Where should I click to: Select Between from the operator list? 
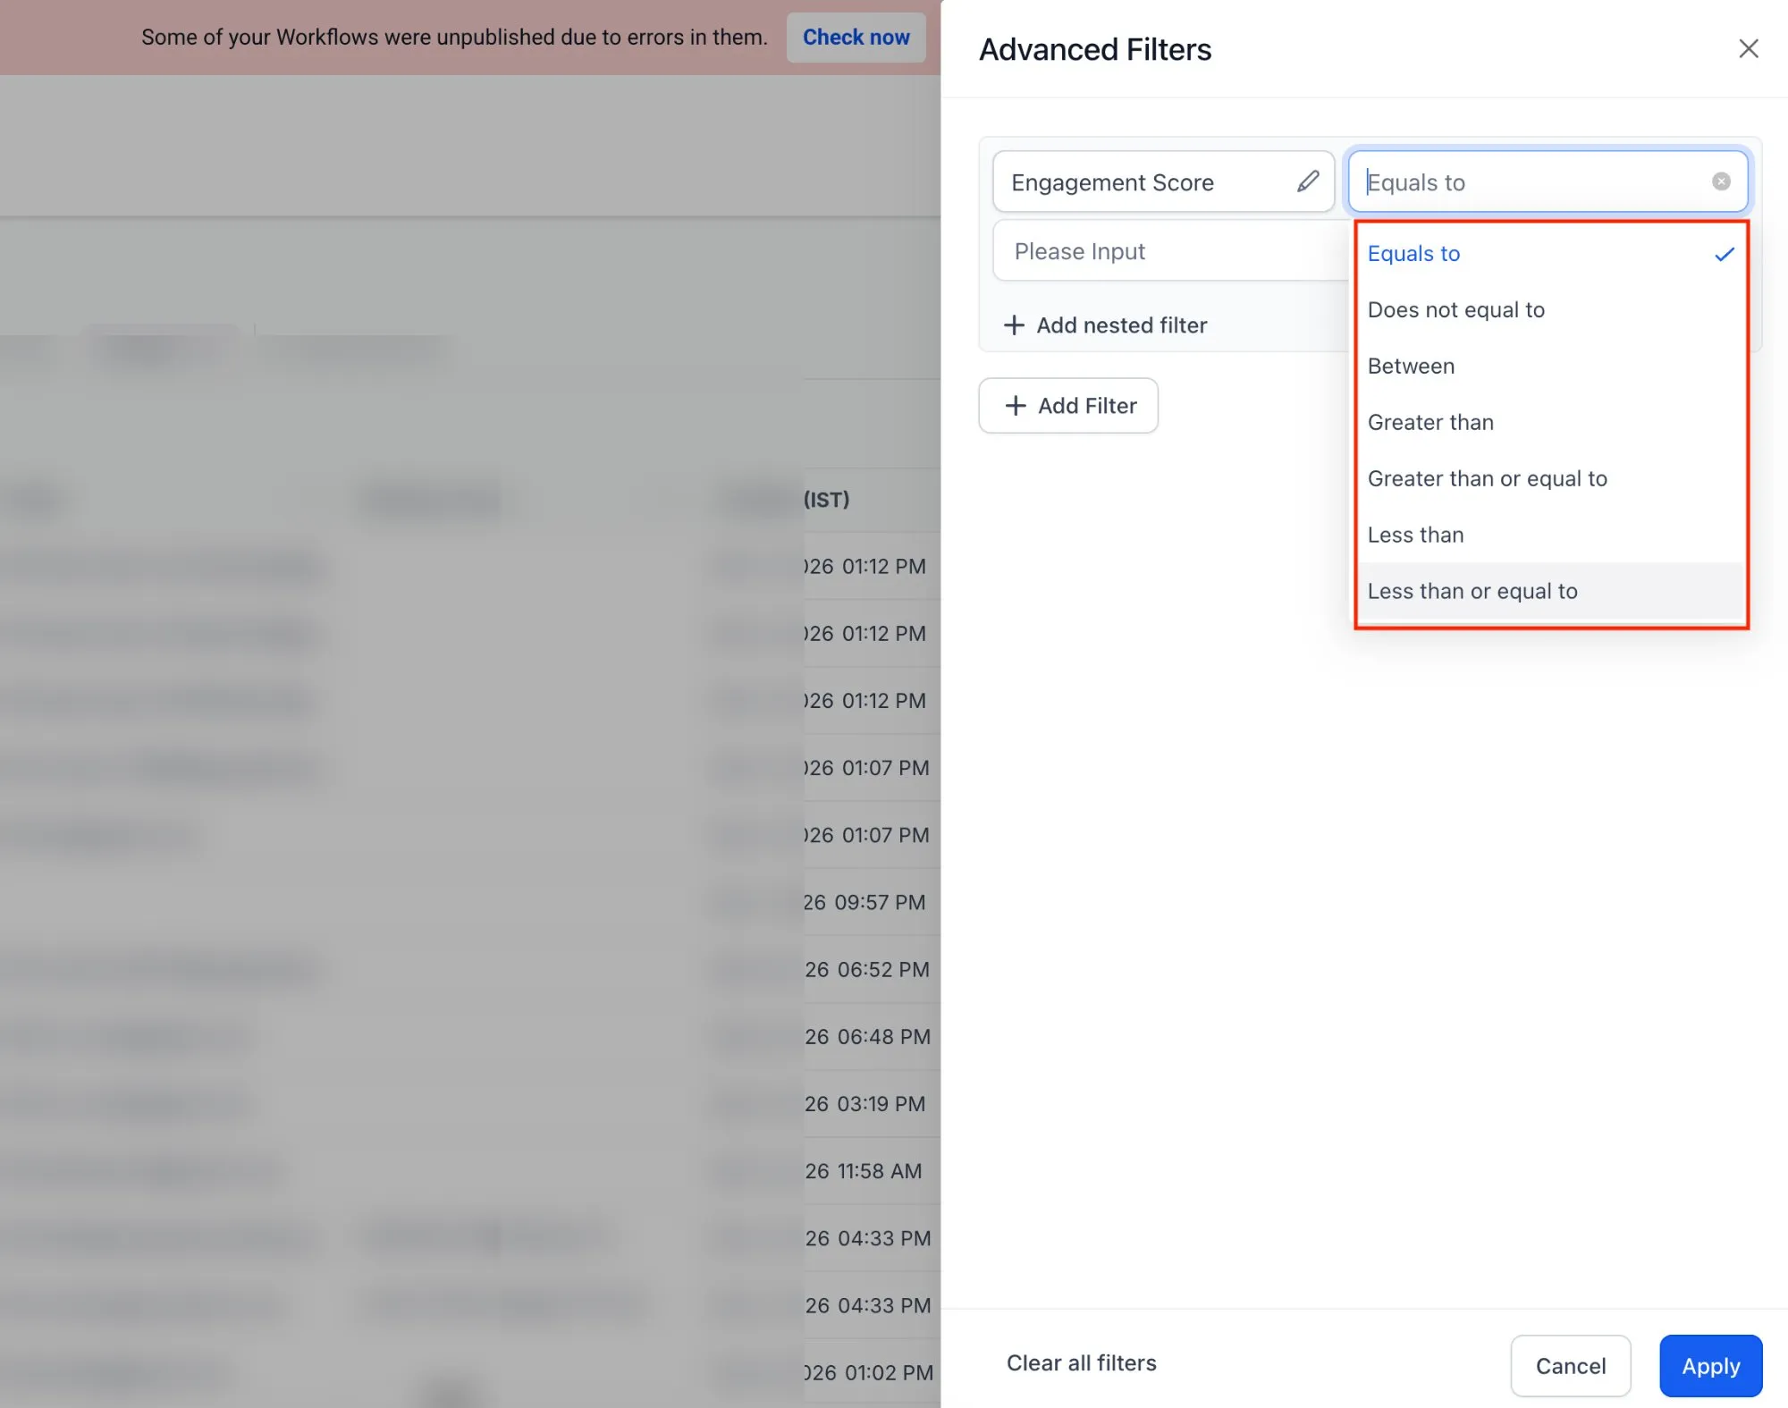[x=1411, y=366]
